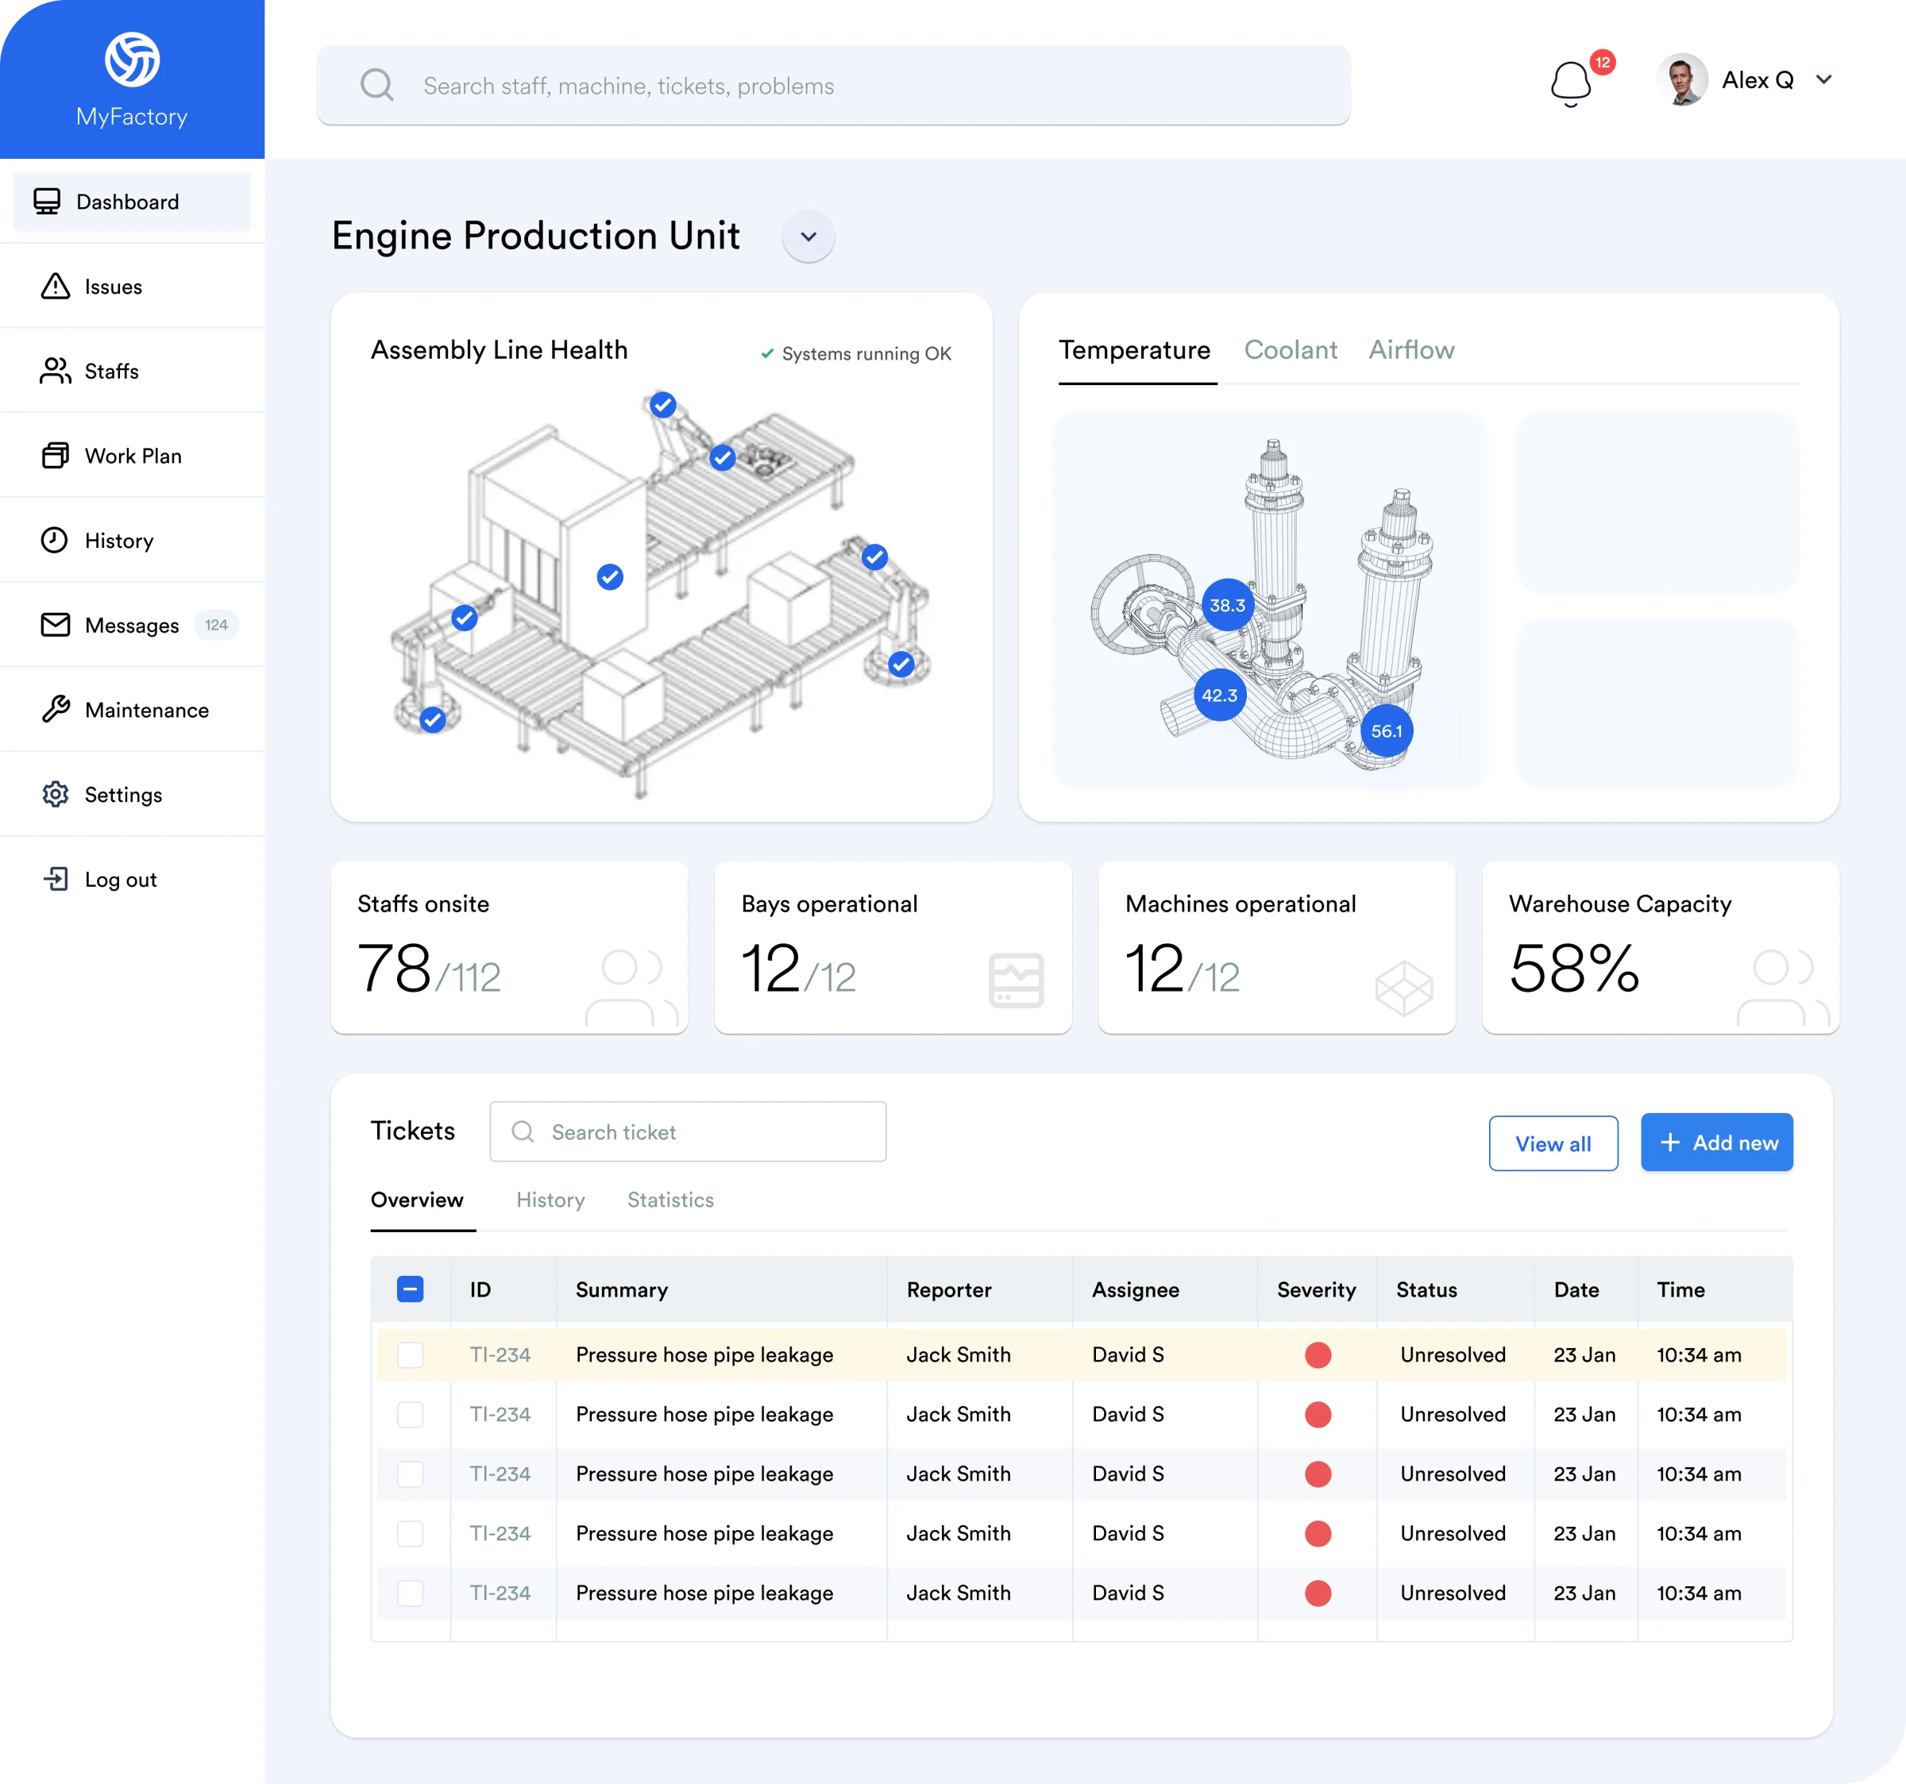This screenshot has width=1906, height=1784.
Task: Check the third ticket row checkbox
Action: [411, 1474]
